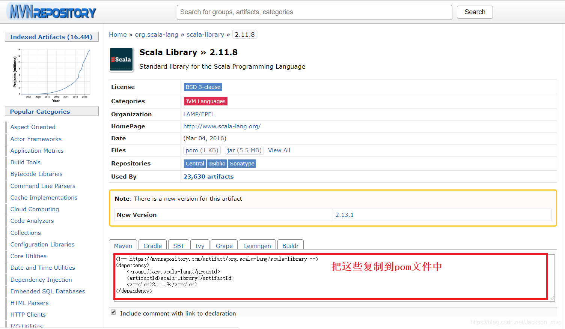Download the pom (1 KB) file
Screen dimensions: 565x329
coord(202,150)
